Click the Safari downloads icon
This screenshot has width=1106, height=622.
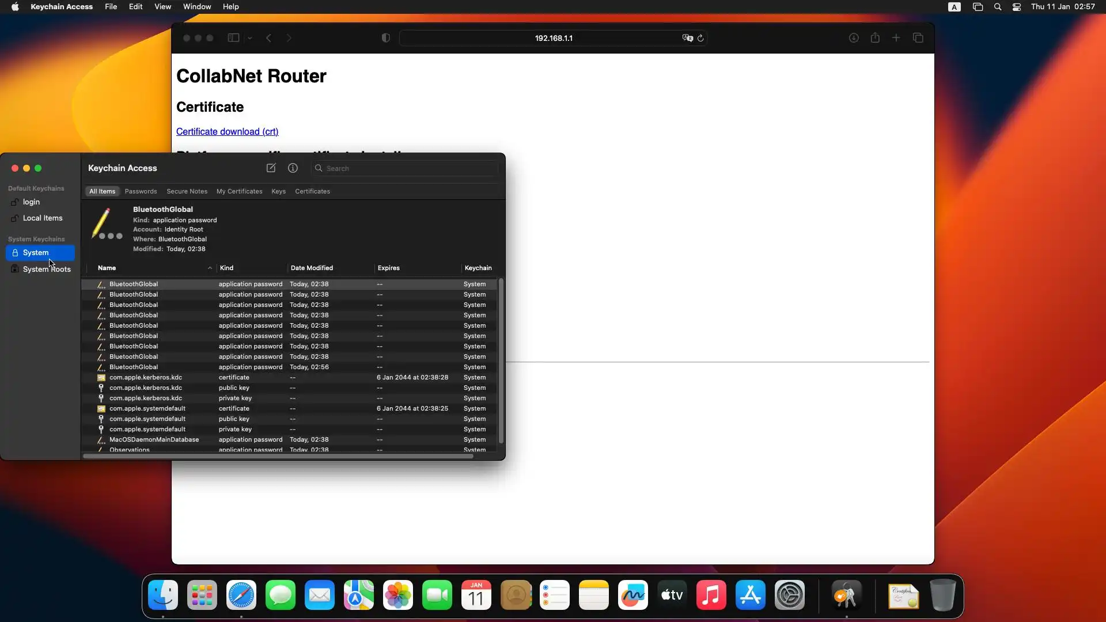(854, 38)
